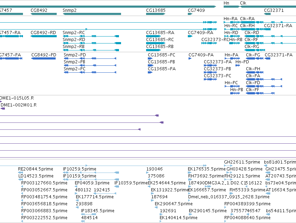Click the CG8492-RD transcript label

pyautogui.click(x=43, y=32)
